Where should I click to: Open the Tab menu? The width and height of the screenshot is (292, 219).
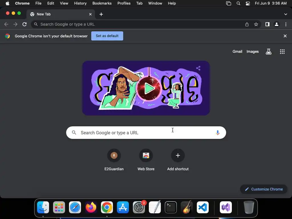pos(139,3)
